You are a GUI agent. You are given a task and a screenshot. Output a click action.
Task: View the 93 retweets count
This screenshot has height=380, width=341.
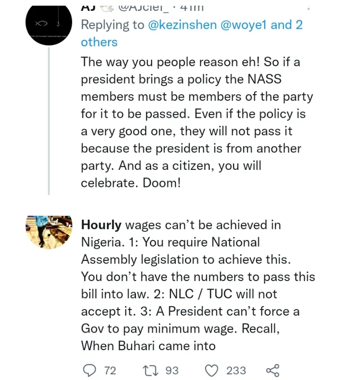point(172,370)
